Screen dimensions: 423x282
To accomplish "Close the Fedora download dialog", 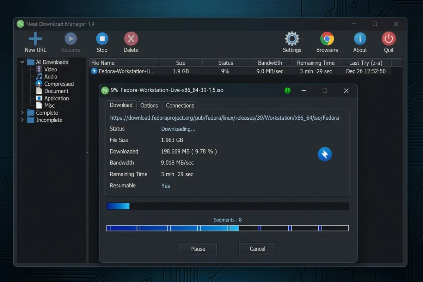I will click(346, 91).
